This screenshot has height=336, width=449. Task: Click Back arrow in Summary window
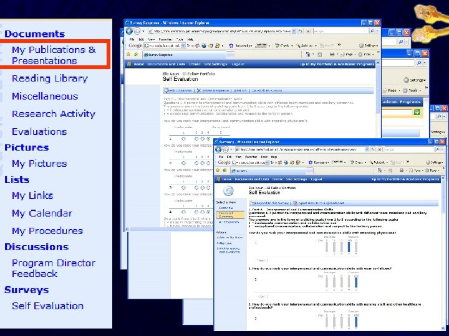pos(218,149)
